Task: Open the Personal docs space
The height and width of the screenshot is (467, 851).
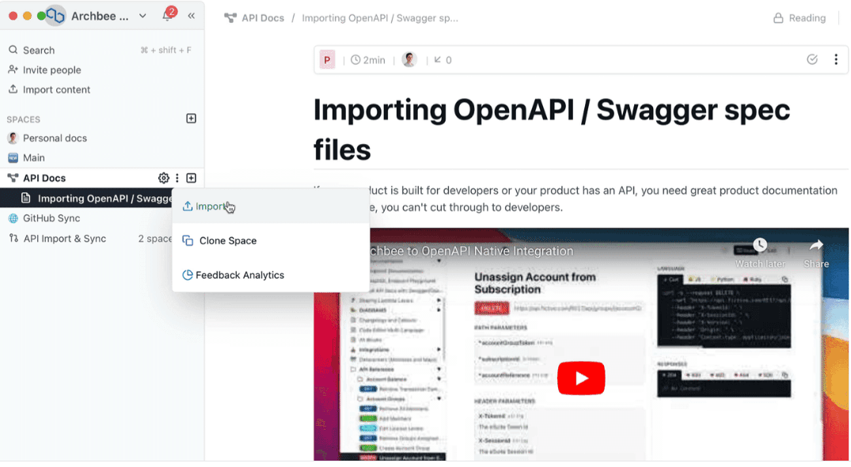Action: coord(55,138)
